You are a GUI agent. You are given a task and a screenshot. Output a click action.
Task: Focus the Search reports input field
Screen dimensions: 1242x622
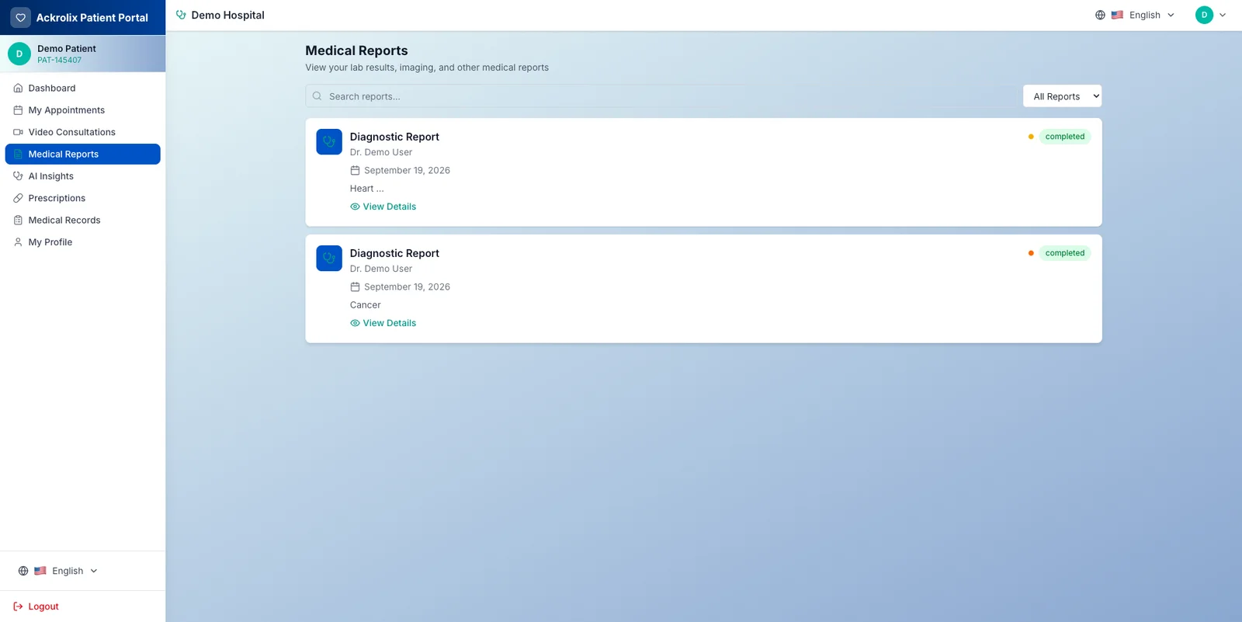661,96
